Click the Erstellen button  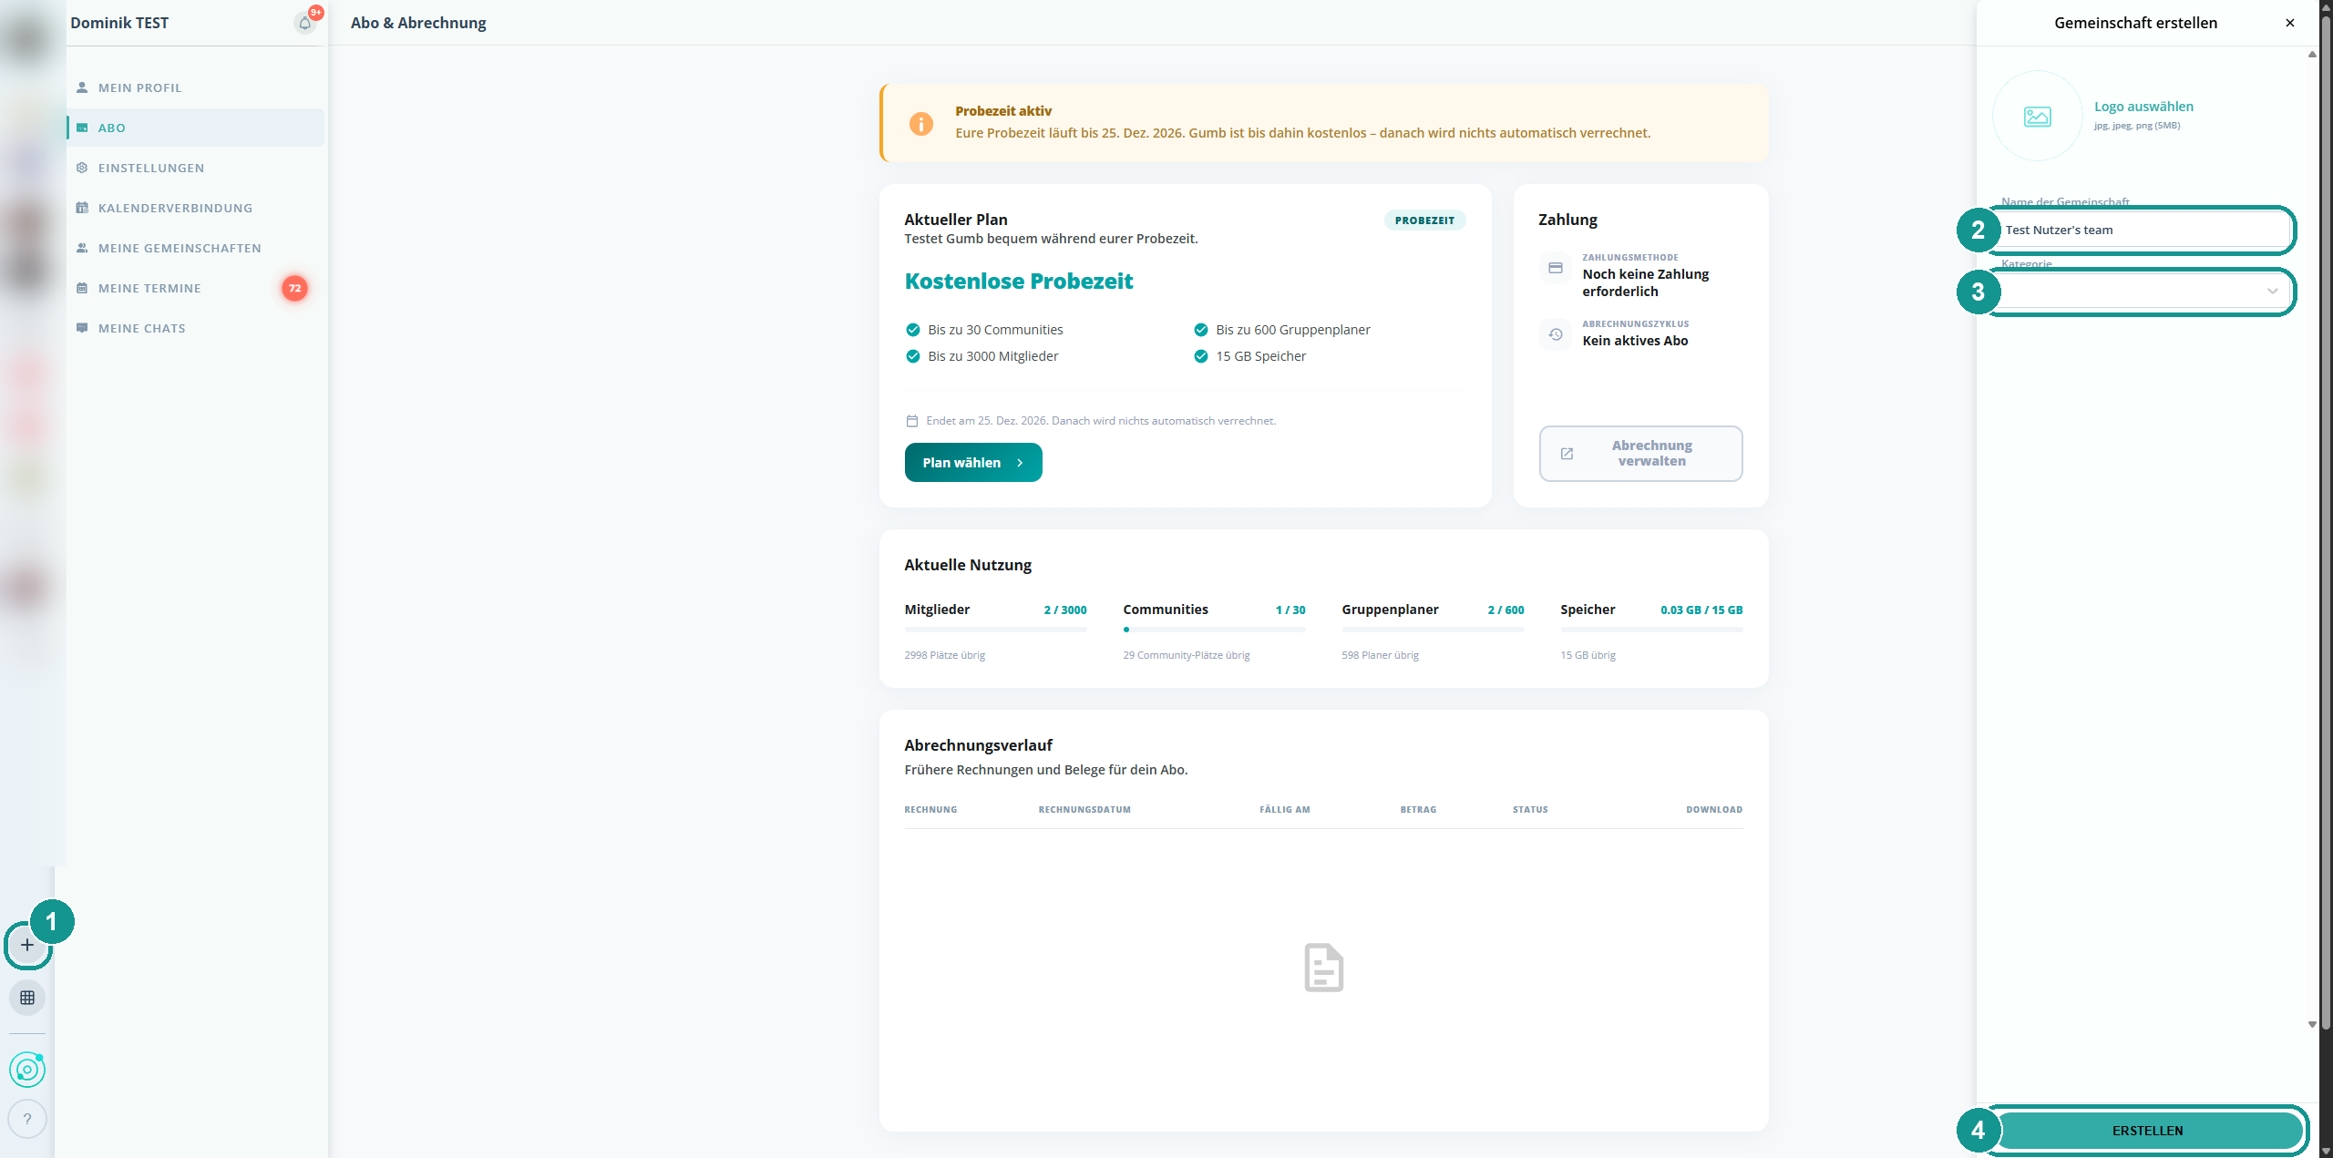click(x=2147, y=1131)
